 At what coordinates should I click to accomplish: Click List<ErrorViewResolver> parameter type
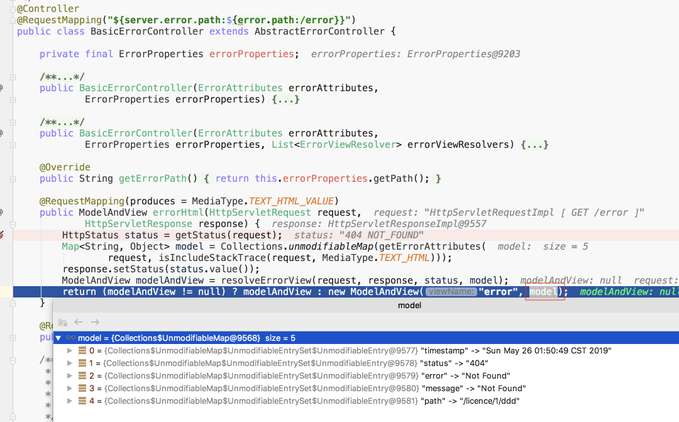click(x=336, y=144)
